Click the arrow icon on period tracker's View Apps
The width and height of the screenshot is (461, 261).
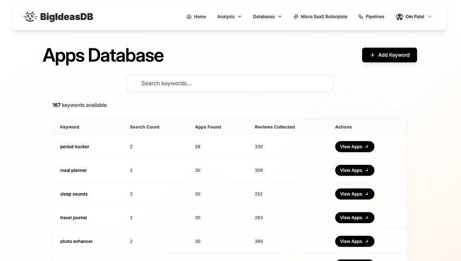366,147
